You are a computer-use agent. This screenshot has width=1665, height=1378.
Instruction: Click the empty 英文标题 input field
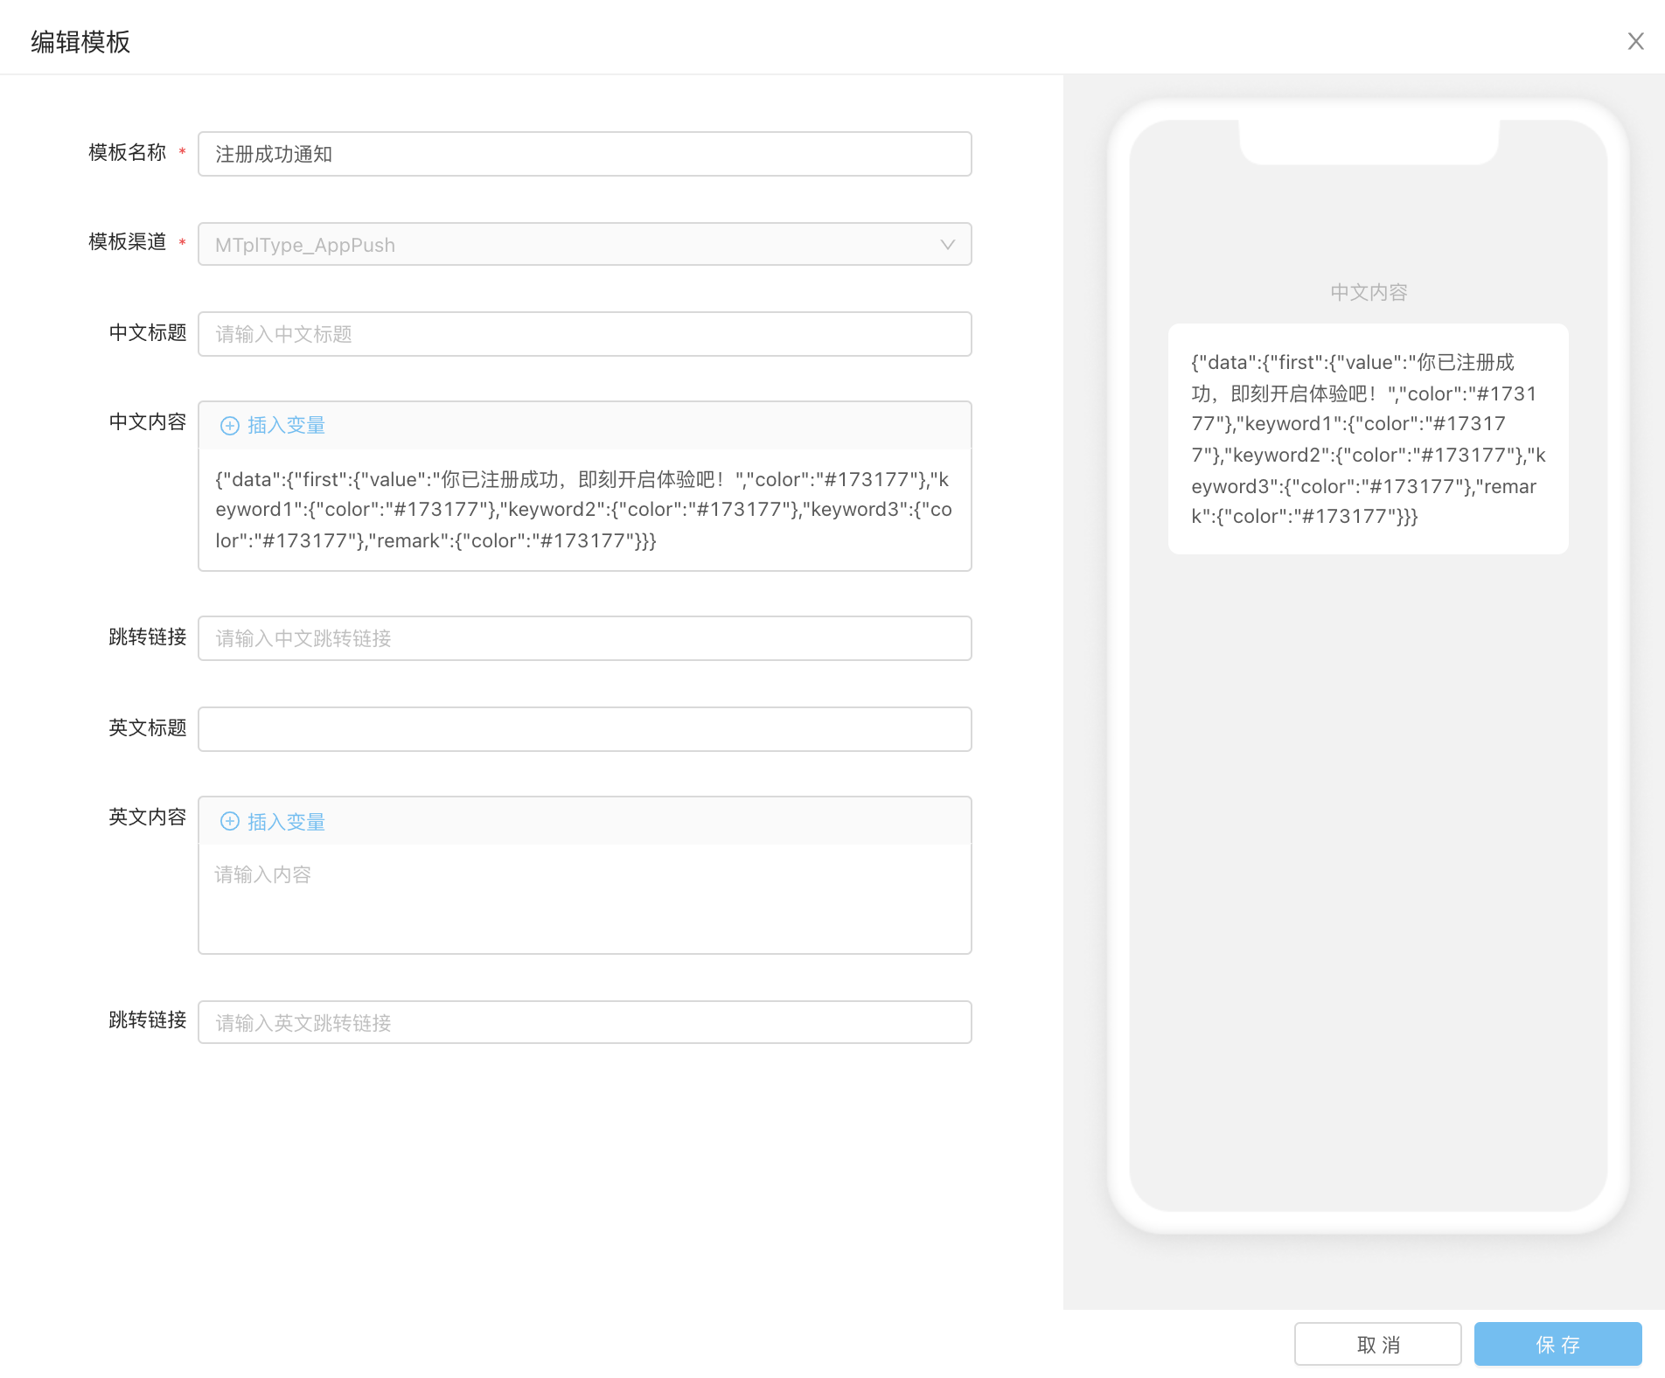[584, 729]
